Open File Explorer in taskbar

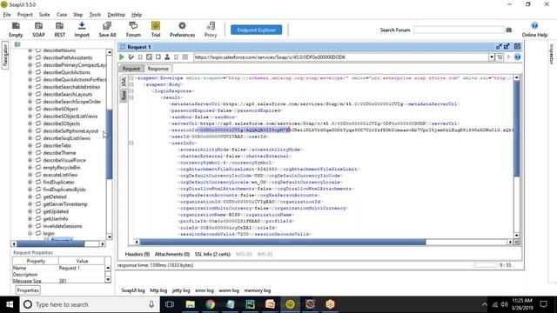pyautogui.click(x=190, y=304)
